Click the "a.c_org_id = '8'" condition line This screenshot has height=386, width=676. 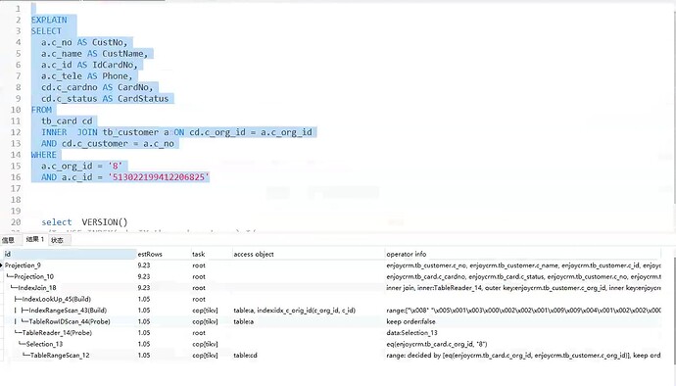(x=82, y=166)
